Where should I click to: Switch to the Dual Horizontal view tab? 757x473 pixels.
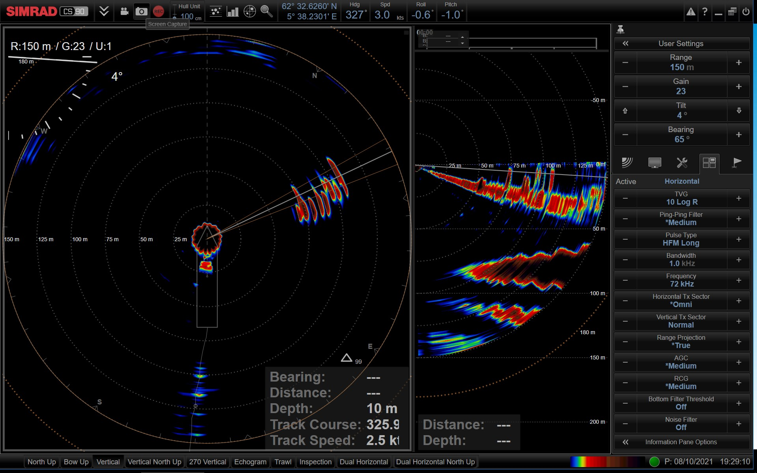click(x=364, y=462)
